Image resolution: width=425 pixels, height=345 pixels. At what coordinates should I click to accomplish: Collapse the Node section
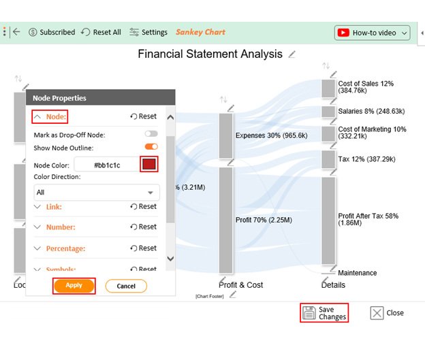pos(37,117)
